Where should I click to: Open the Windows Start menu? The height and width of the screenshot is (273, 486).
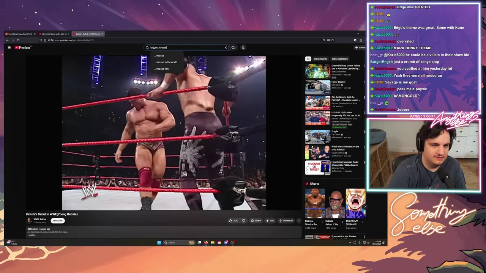click(x=159, y=243)
